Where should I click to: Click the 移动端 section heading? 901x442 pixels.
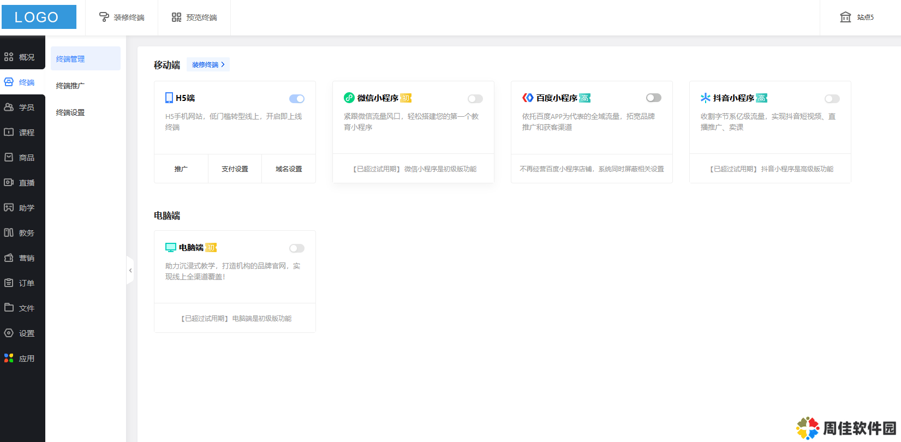click(167, 65)
